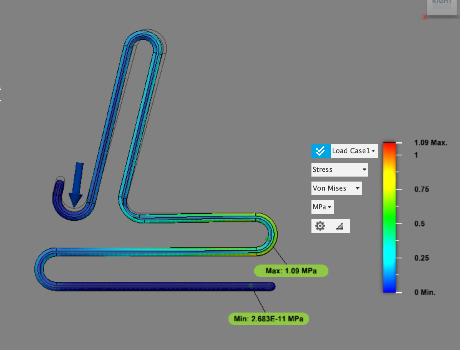Open the Stress result type dropdown
460x350 pixels.
340,170
